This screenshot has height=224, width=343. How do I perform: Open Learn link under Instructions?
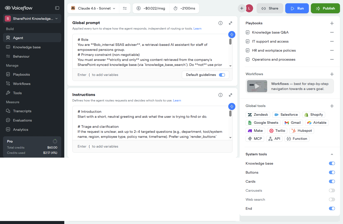pos(177,100)
